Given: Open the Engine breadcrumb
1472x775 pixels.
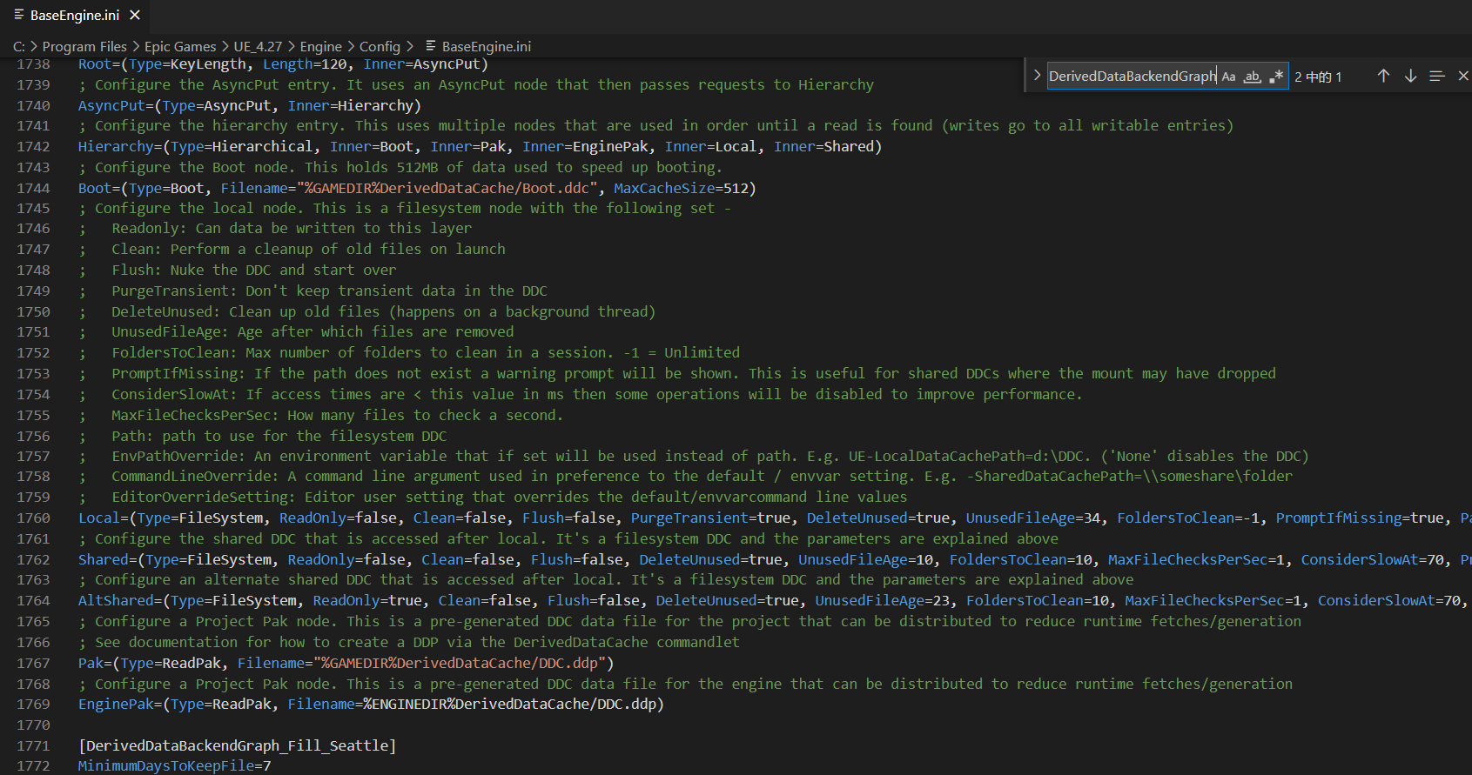Looking at the screenshot, I should 321,47.
